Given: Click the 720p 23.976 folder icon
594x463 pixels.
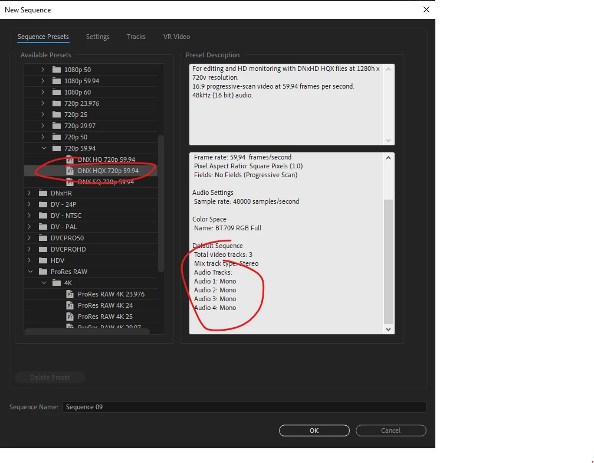Looking at the screenshot, I should click(57, 103).
